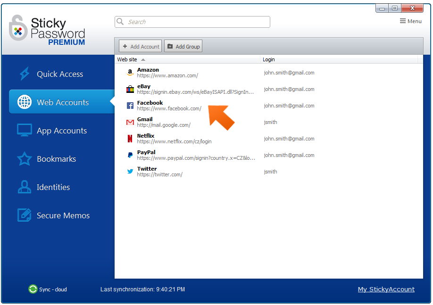Image resolution: width=433 pixels, height=305 pixels.
Task: Click the Add Group button
Action: 183,46
